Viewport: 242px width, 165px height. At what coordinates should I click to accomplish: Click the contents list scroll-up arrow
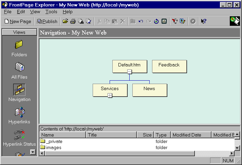pos(237,135)
